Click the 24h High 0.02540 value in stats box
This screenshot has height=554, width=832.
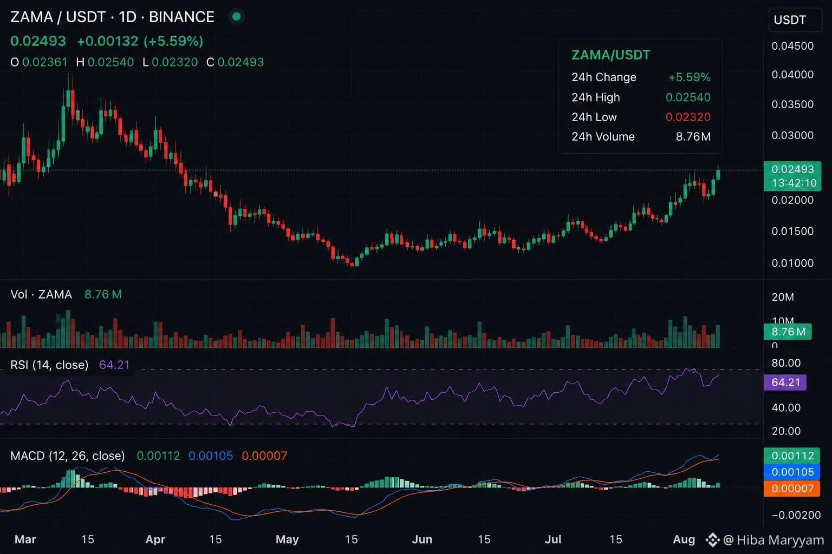(x=688, y=97)
